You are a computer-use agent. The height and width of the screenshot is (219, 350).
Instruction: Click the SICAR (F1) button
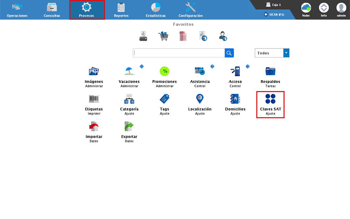pyautogui.click(x=274, y=15)
